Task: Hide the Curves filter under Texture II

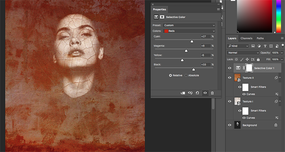Action: point(244,94)
